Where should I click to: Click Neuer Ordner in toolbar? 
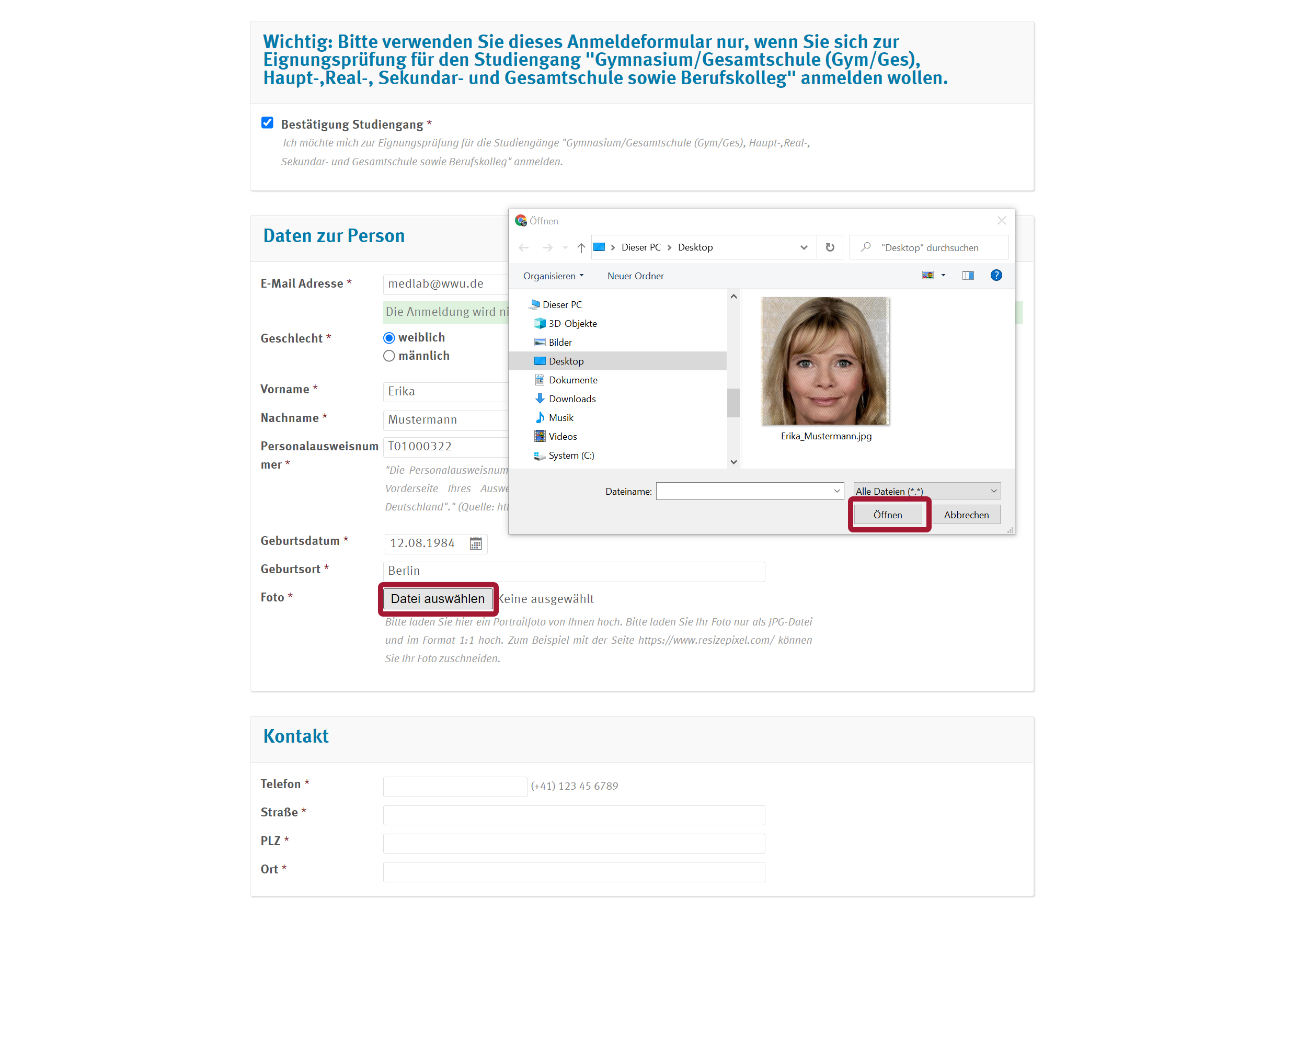click(x=635, y=276)
